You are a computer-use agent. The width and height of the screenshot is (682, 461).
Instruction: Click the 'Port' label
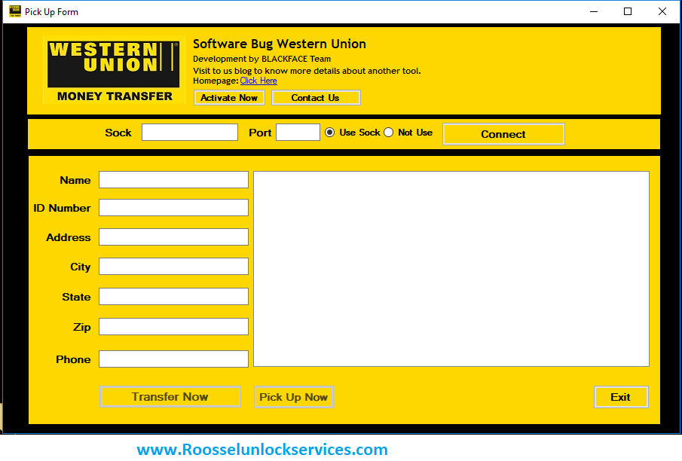pyautogui.click(x=260, y=133)
